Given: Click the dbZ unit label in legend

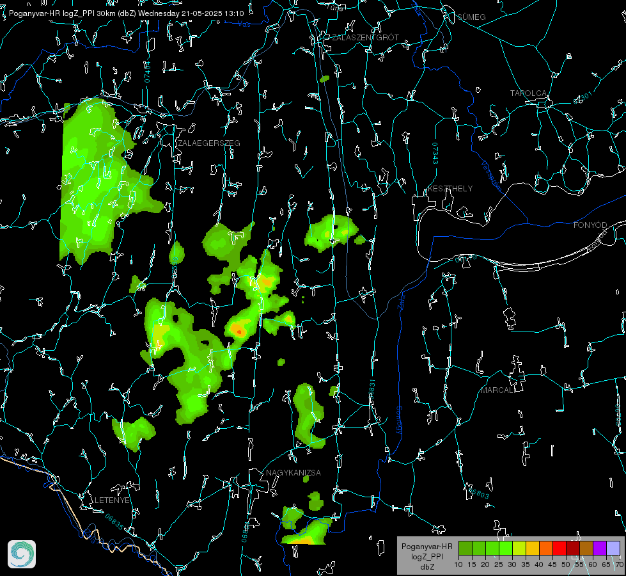Looking at the screenshot, I should pos(426,567).
